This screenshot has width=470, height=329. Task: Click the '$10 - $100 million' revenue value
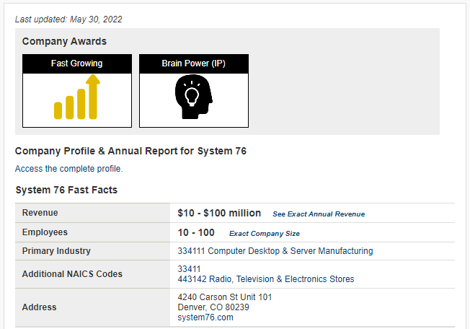[x=219, y=213]
